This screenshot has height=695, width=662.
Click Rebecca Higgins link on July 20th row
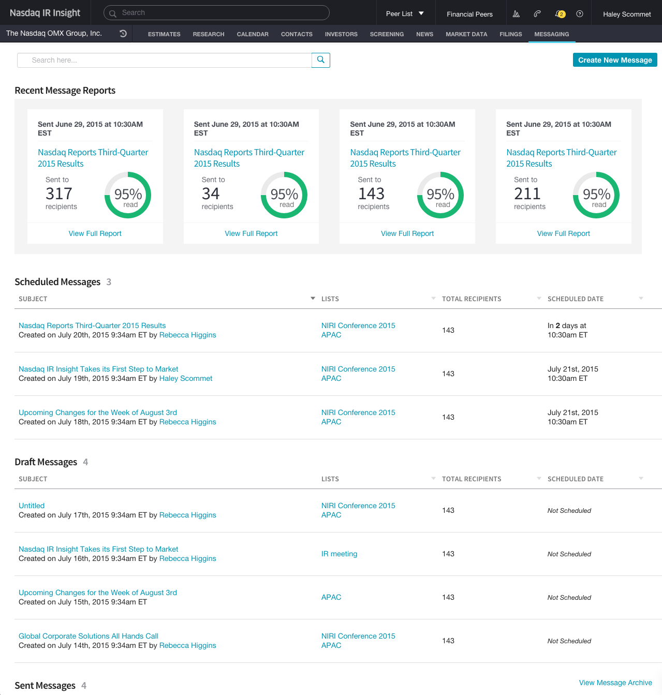187,335
